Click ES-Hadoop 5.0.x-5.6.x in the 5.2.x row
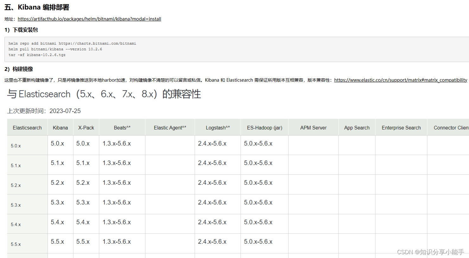 [258, 183]
